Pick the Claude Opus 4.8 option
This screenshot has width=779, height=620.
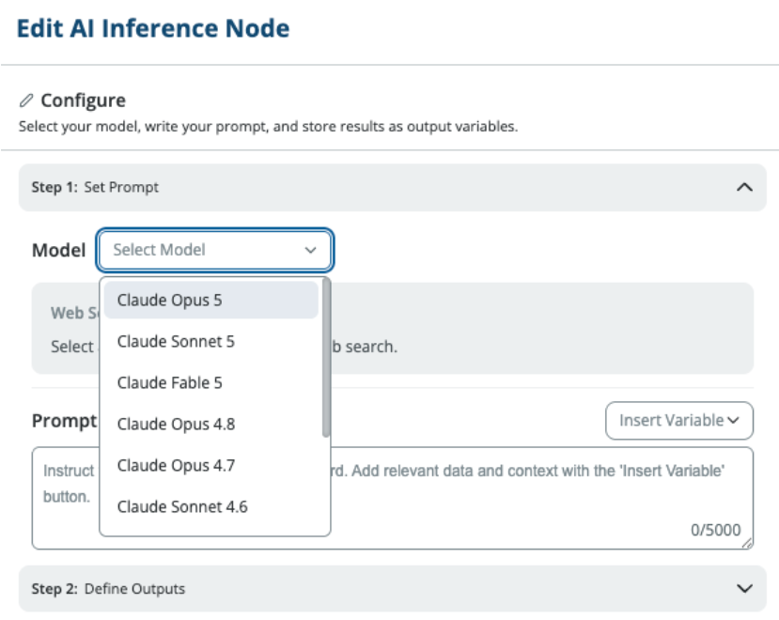click(x=211, y=425)
